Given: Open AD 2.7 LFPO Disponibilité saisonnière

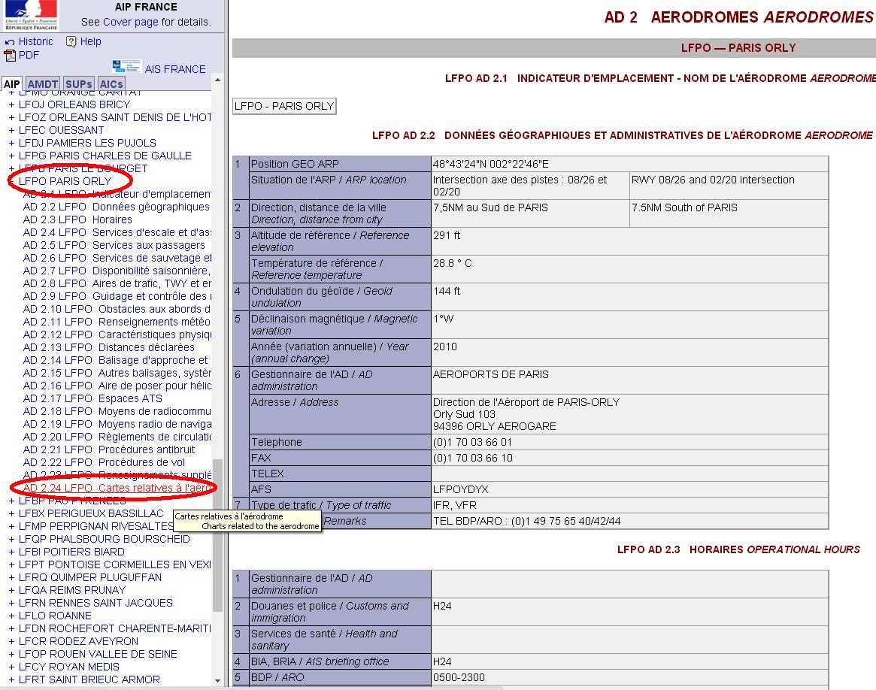Looking at the screenshot, I should click(117, 271).
